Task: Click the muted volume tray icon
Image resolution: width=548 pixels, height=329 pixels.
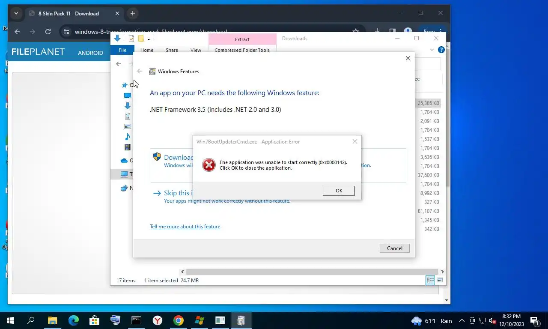Action: pyautogui.click(x=493, y=320)
